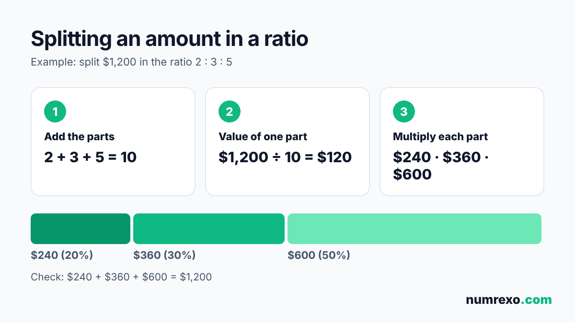
Task: Click the '$360 (30%)' bar label
Action: coord(164,256)
